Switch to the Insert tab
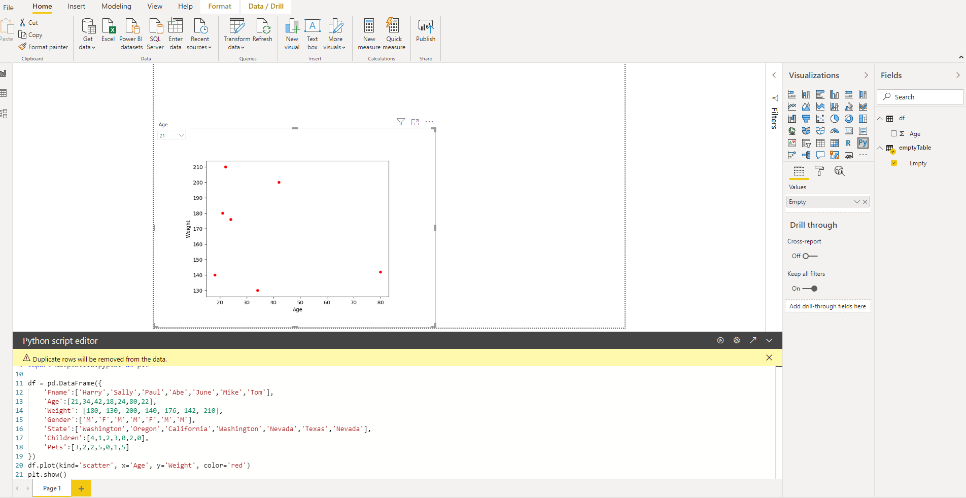 (77, 6)
